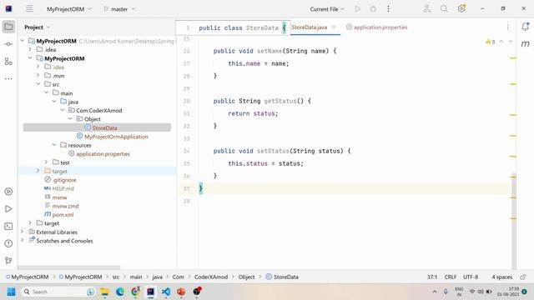The height and width of the screenshot is (300, 534).
Task: Change CRLF line separator
Action: tap(451, 277)
